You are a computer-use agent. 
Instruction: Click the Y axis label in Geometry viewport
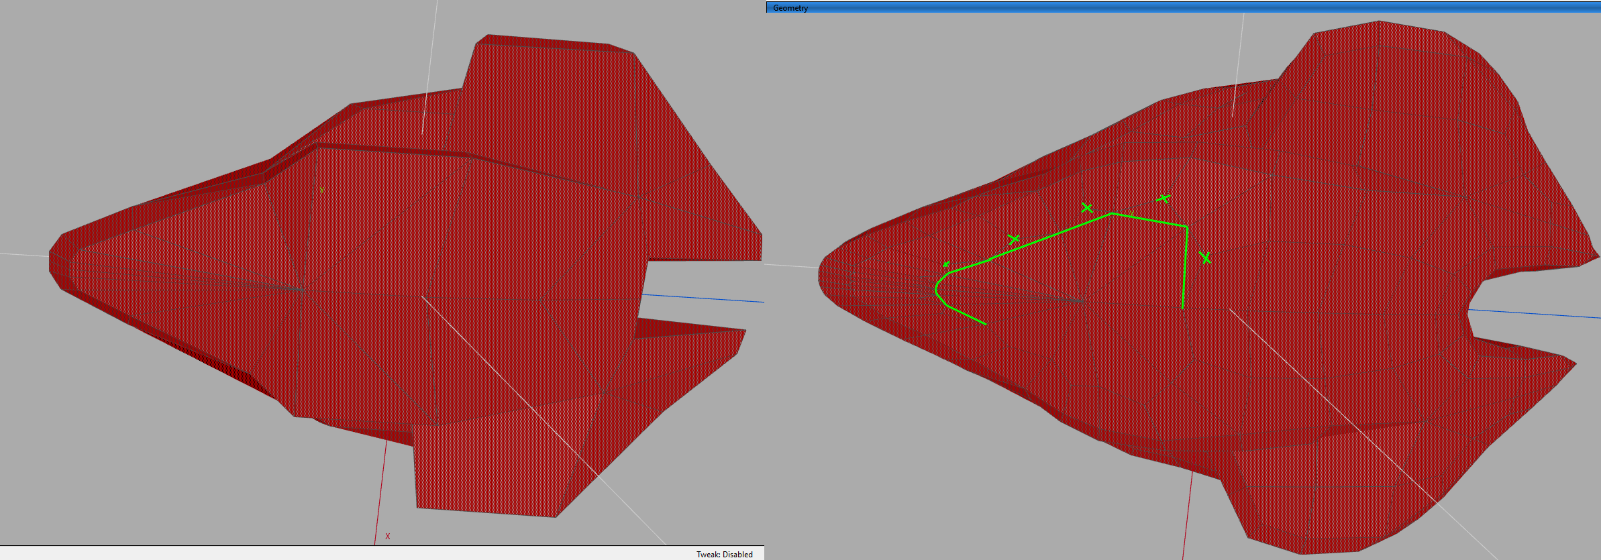1131,214
